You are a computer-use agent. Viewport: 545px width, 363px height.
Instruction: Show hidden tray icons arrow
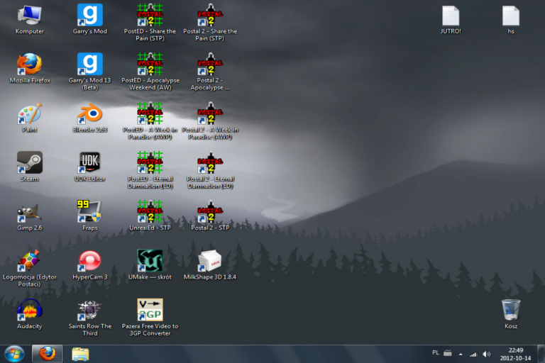(461, 354)
